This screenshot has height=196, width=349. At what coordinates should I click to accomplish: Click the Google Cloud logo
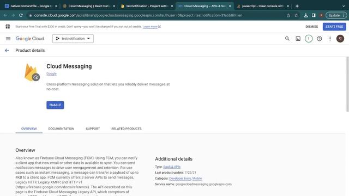pyautogui.click(x=30, y=39)
